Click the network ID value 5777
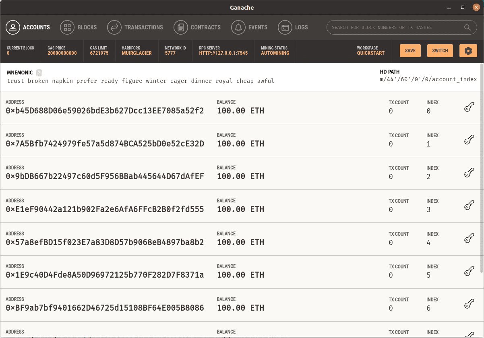Viewport: 484px width, 338px height. [x=170, y=53]
